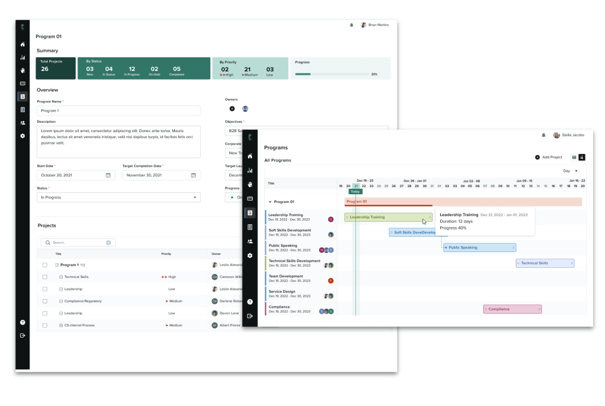Switch to grid view beside Add Project
Viewport: 605px width, 406px height.
click(574, 157)
